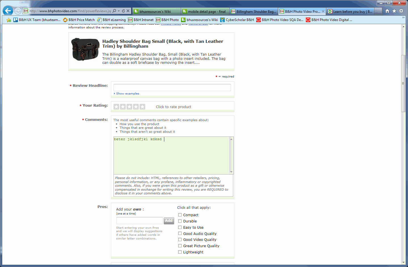Click comments box scroll up arrow

pos(231,139)
